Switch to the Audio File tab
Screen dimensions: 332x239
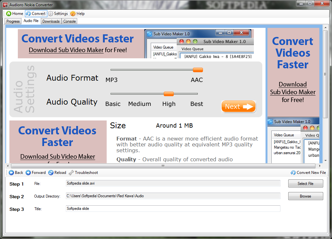[31, 21]
